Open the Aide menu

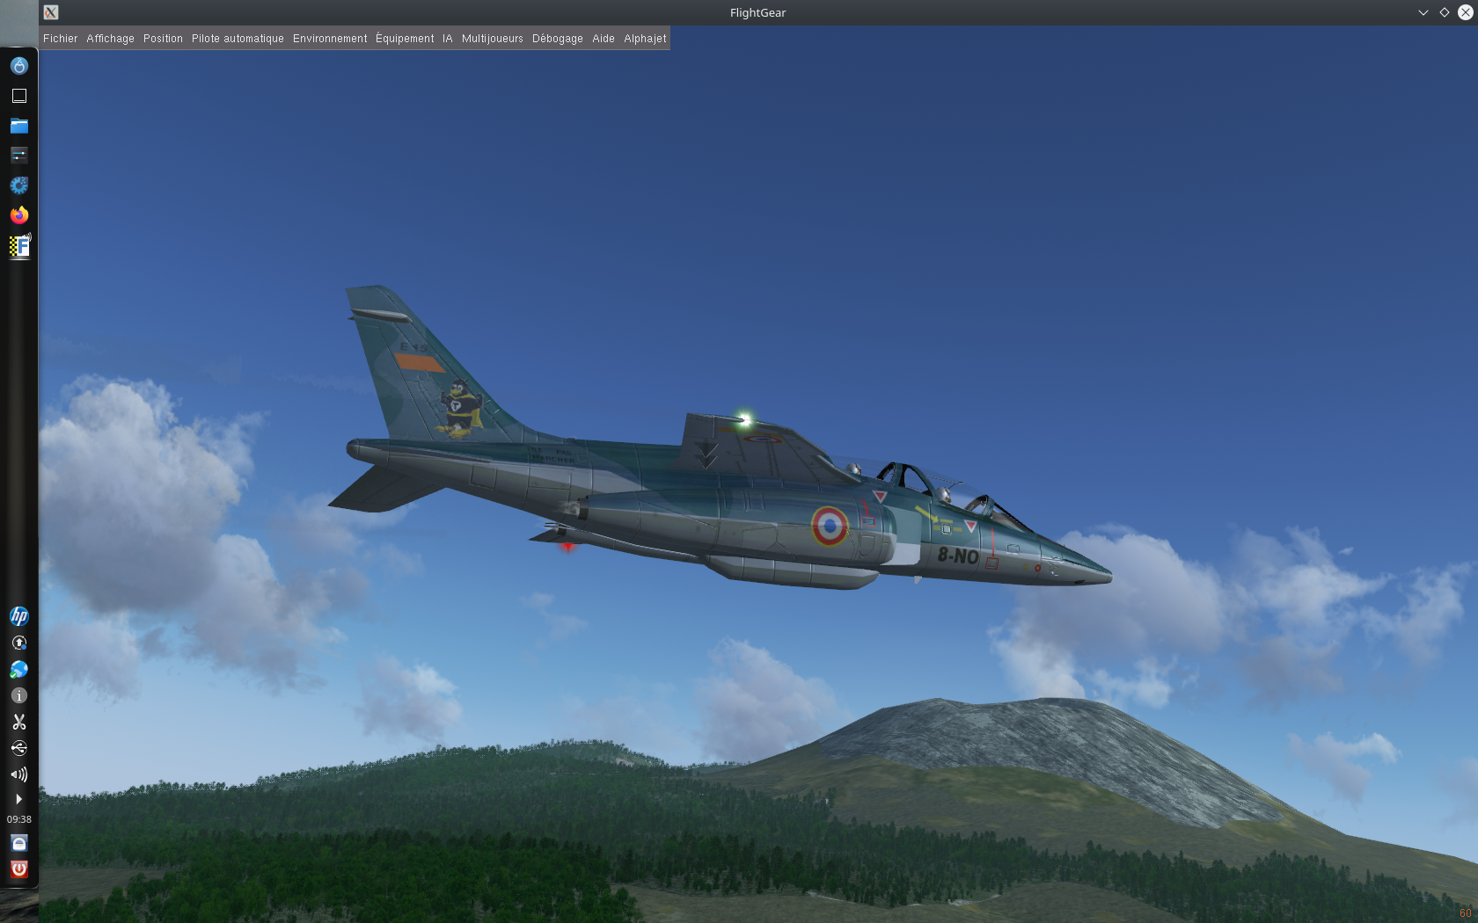[604, 39]
